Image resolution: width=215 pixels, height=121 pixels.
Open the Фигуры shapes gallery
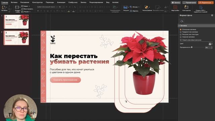(x=134, y=7)
